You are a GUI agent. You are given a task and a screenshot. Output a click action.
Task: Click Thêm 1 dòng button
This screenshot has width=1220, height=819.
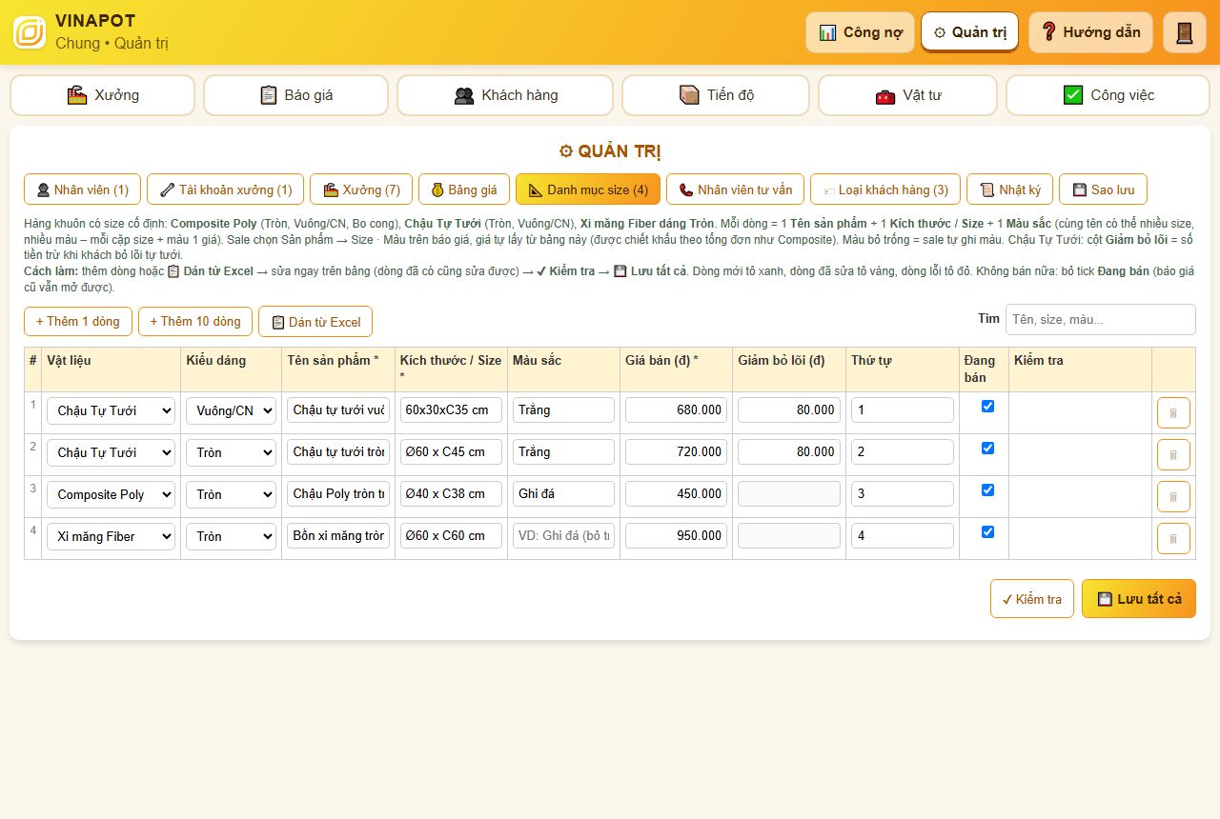click(x=78, y=321)
